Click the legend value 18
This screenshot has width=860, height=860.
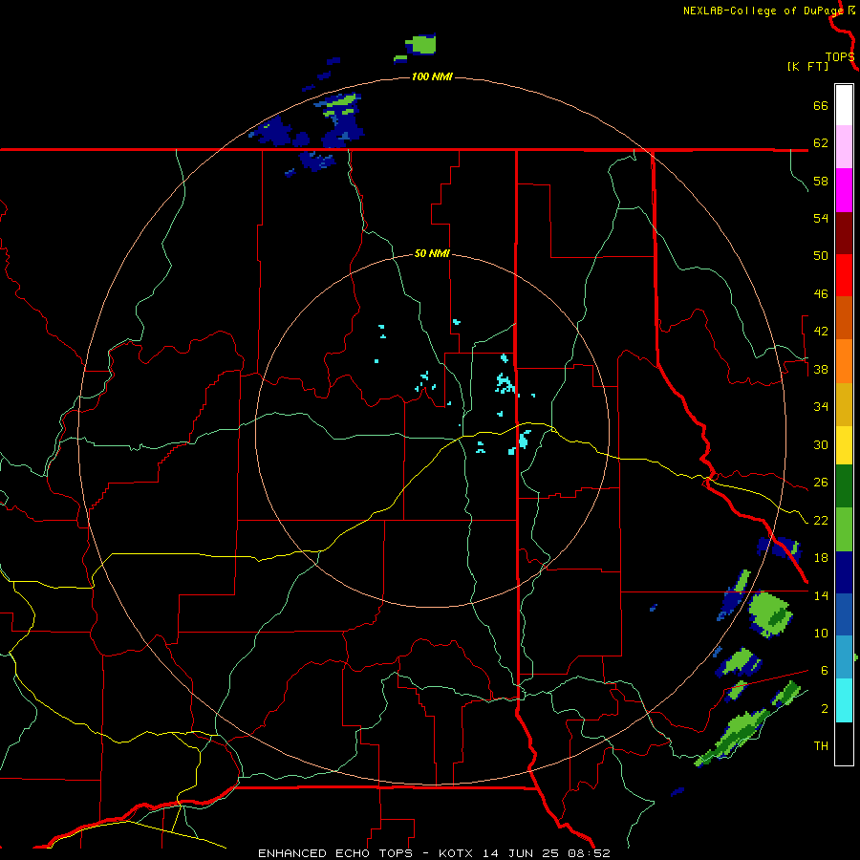(x=821, y=557)
